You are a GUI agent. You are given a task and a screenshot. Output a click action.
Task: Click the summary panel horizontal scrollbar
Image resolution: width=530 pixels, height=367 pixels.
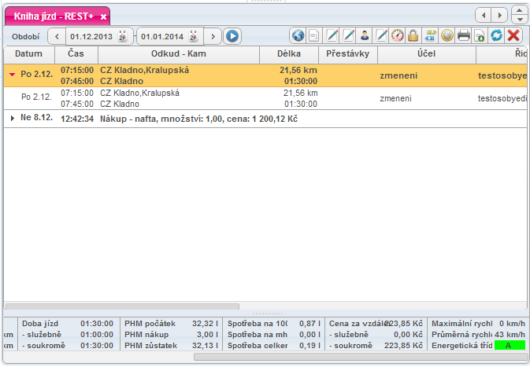point(360,357)
